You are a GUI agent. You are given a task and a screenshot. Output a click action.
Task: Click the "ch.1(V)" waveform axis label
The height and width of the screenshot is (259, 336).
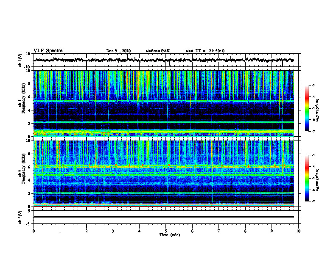point(20,60)
